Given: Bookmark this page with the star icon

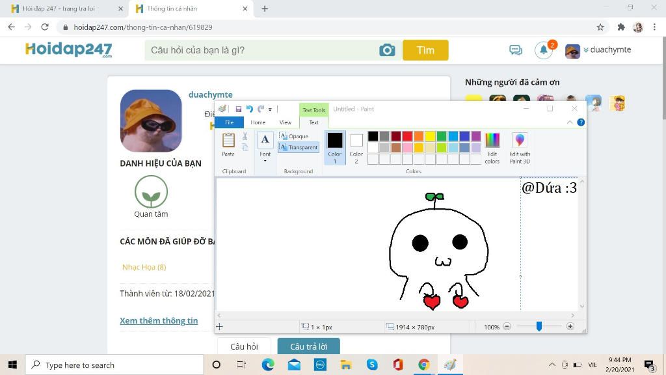Looking at the screenshot, I should click(x=600, y=27).
